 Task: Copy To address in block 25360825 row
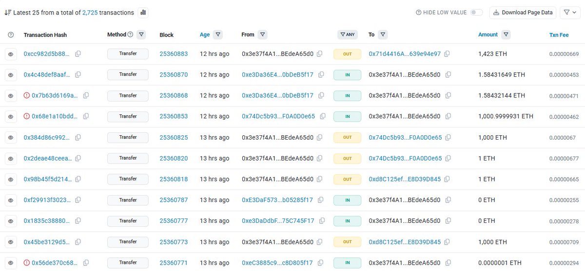(448, 137)
